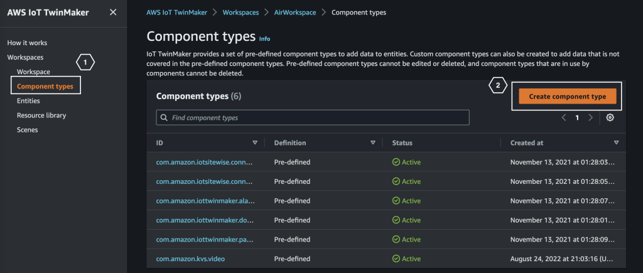
Task: Click AirWorkspace breadcrumb link
Action: [x=294, y=12]
